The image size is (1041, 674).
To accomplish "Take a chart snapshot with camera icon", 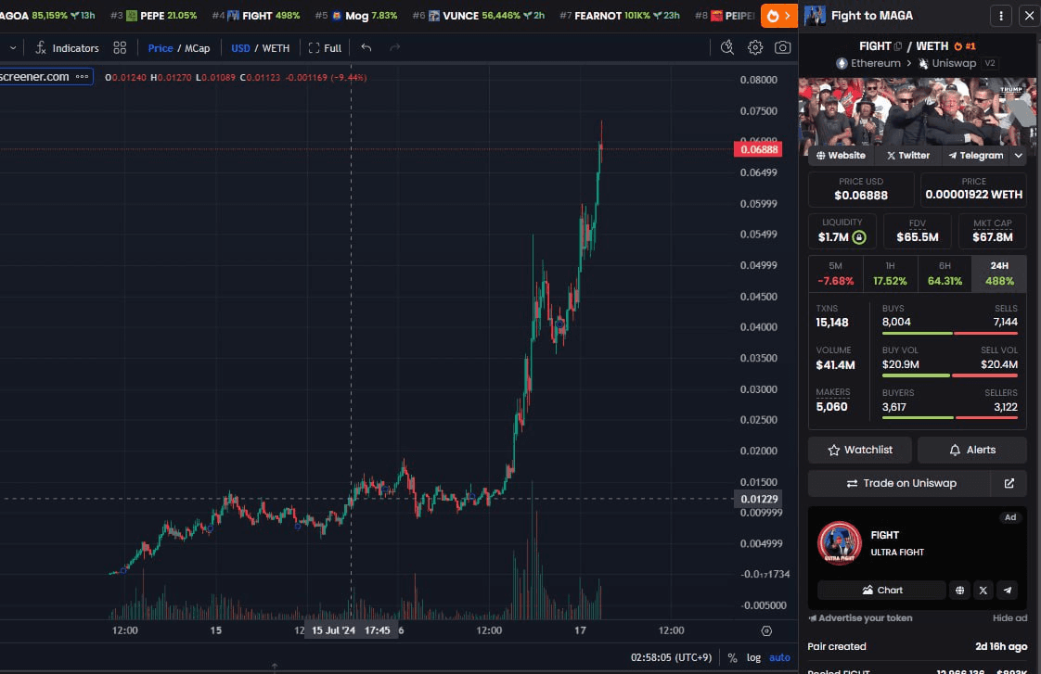I will click(x=783, y=47).
